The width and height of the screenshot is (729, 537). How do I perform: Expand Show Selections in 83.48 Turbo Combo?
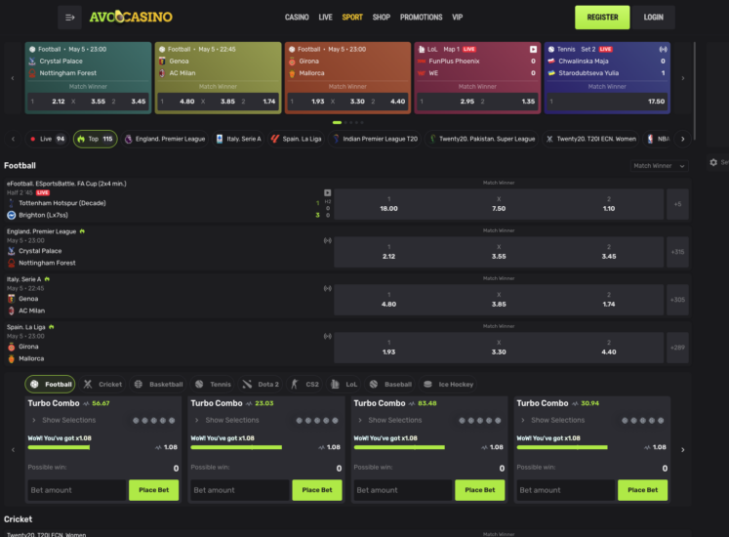(x=389, y=420)
